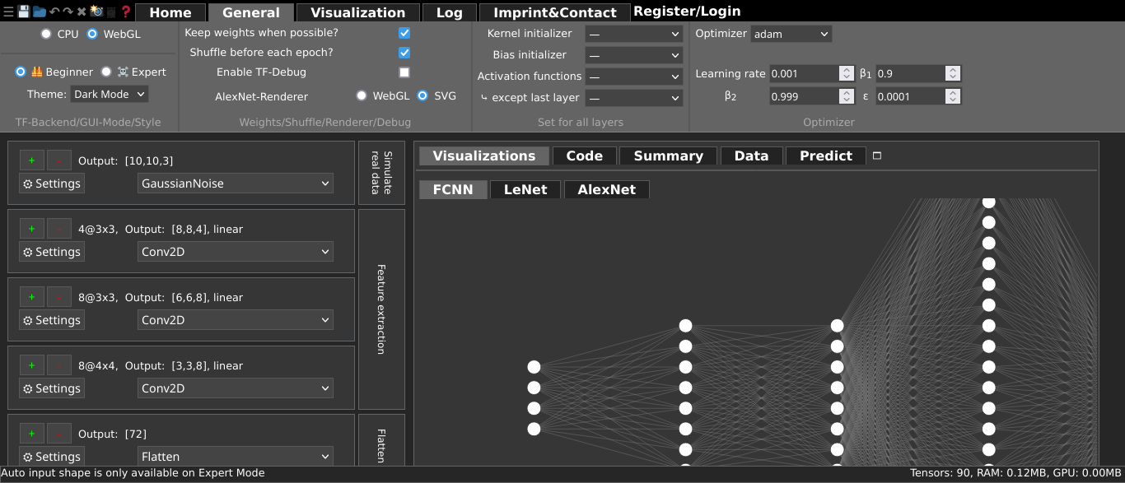This screenshot has height=483, width=1125.
Task: Toggle Shuffle before each epoch checkbox
Action: [404, 53]
